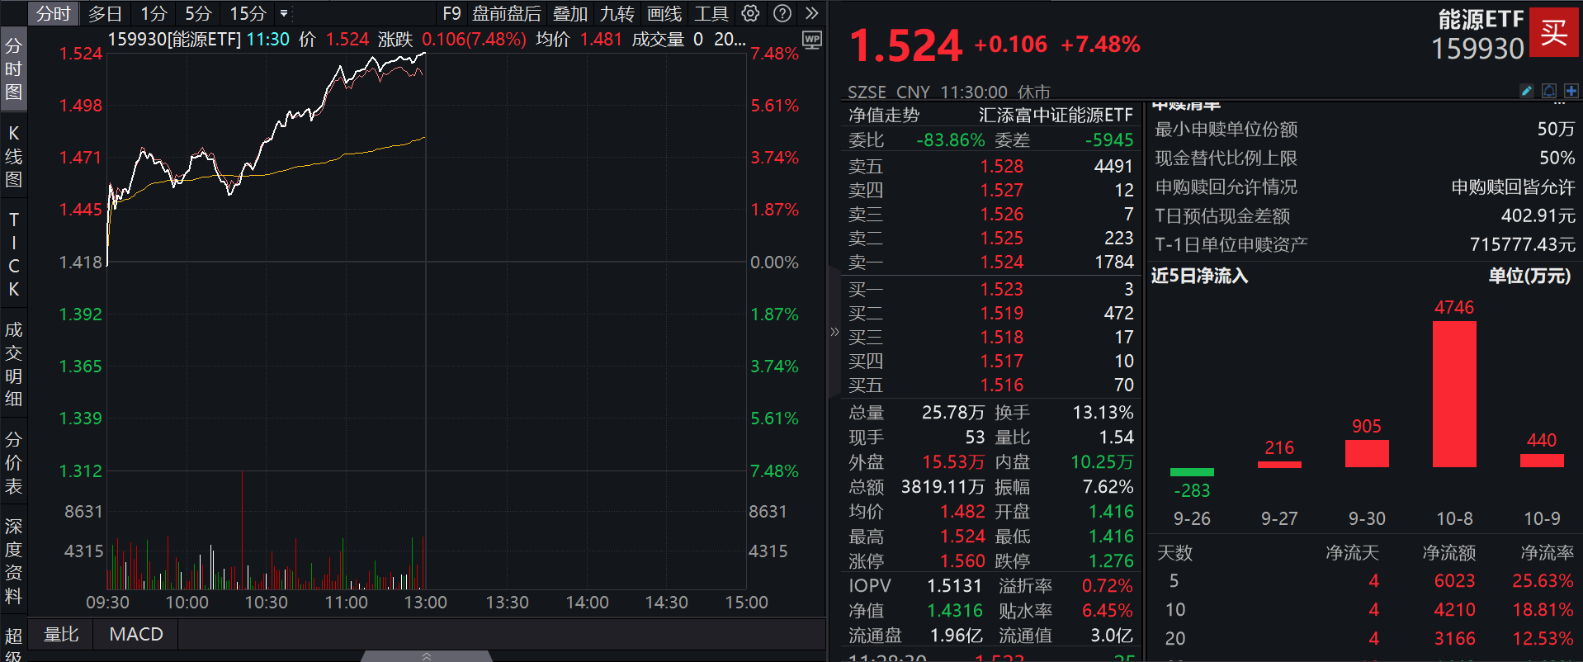Click the 买一 price 1.523
The height and width of the screenshot is (662, 1583).
pos(1001,289)
